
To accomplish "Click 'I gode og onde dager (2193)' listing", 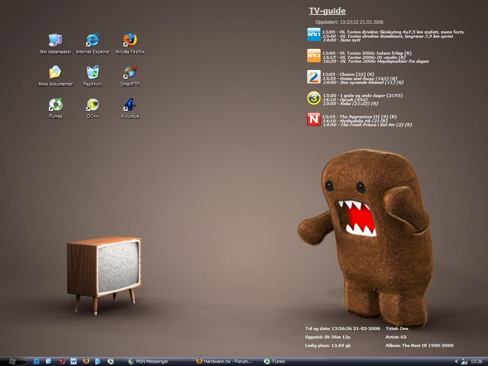I will click(363, 95).
